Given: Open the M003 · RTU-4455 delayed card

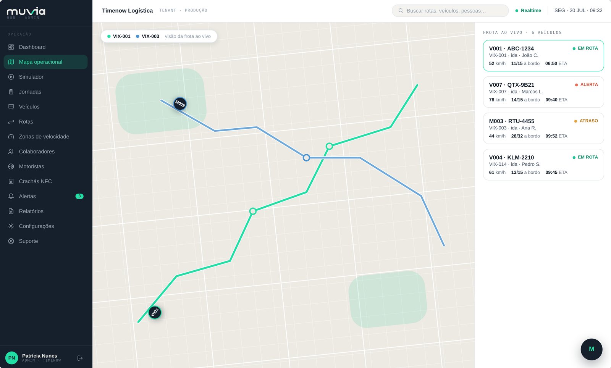Looking at the screenshot, I should (x=543, y=128).
